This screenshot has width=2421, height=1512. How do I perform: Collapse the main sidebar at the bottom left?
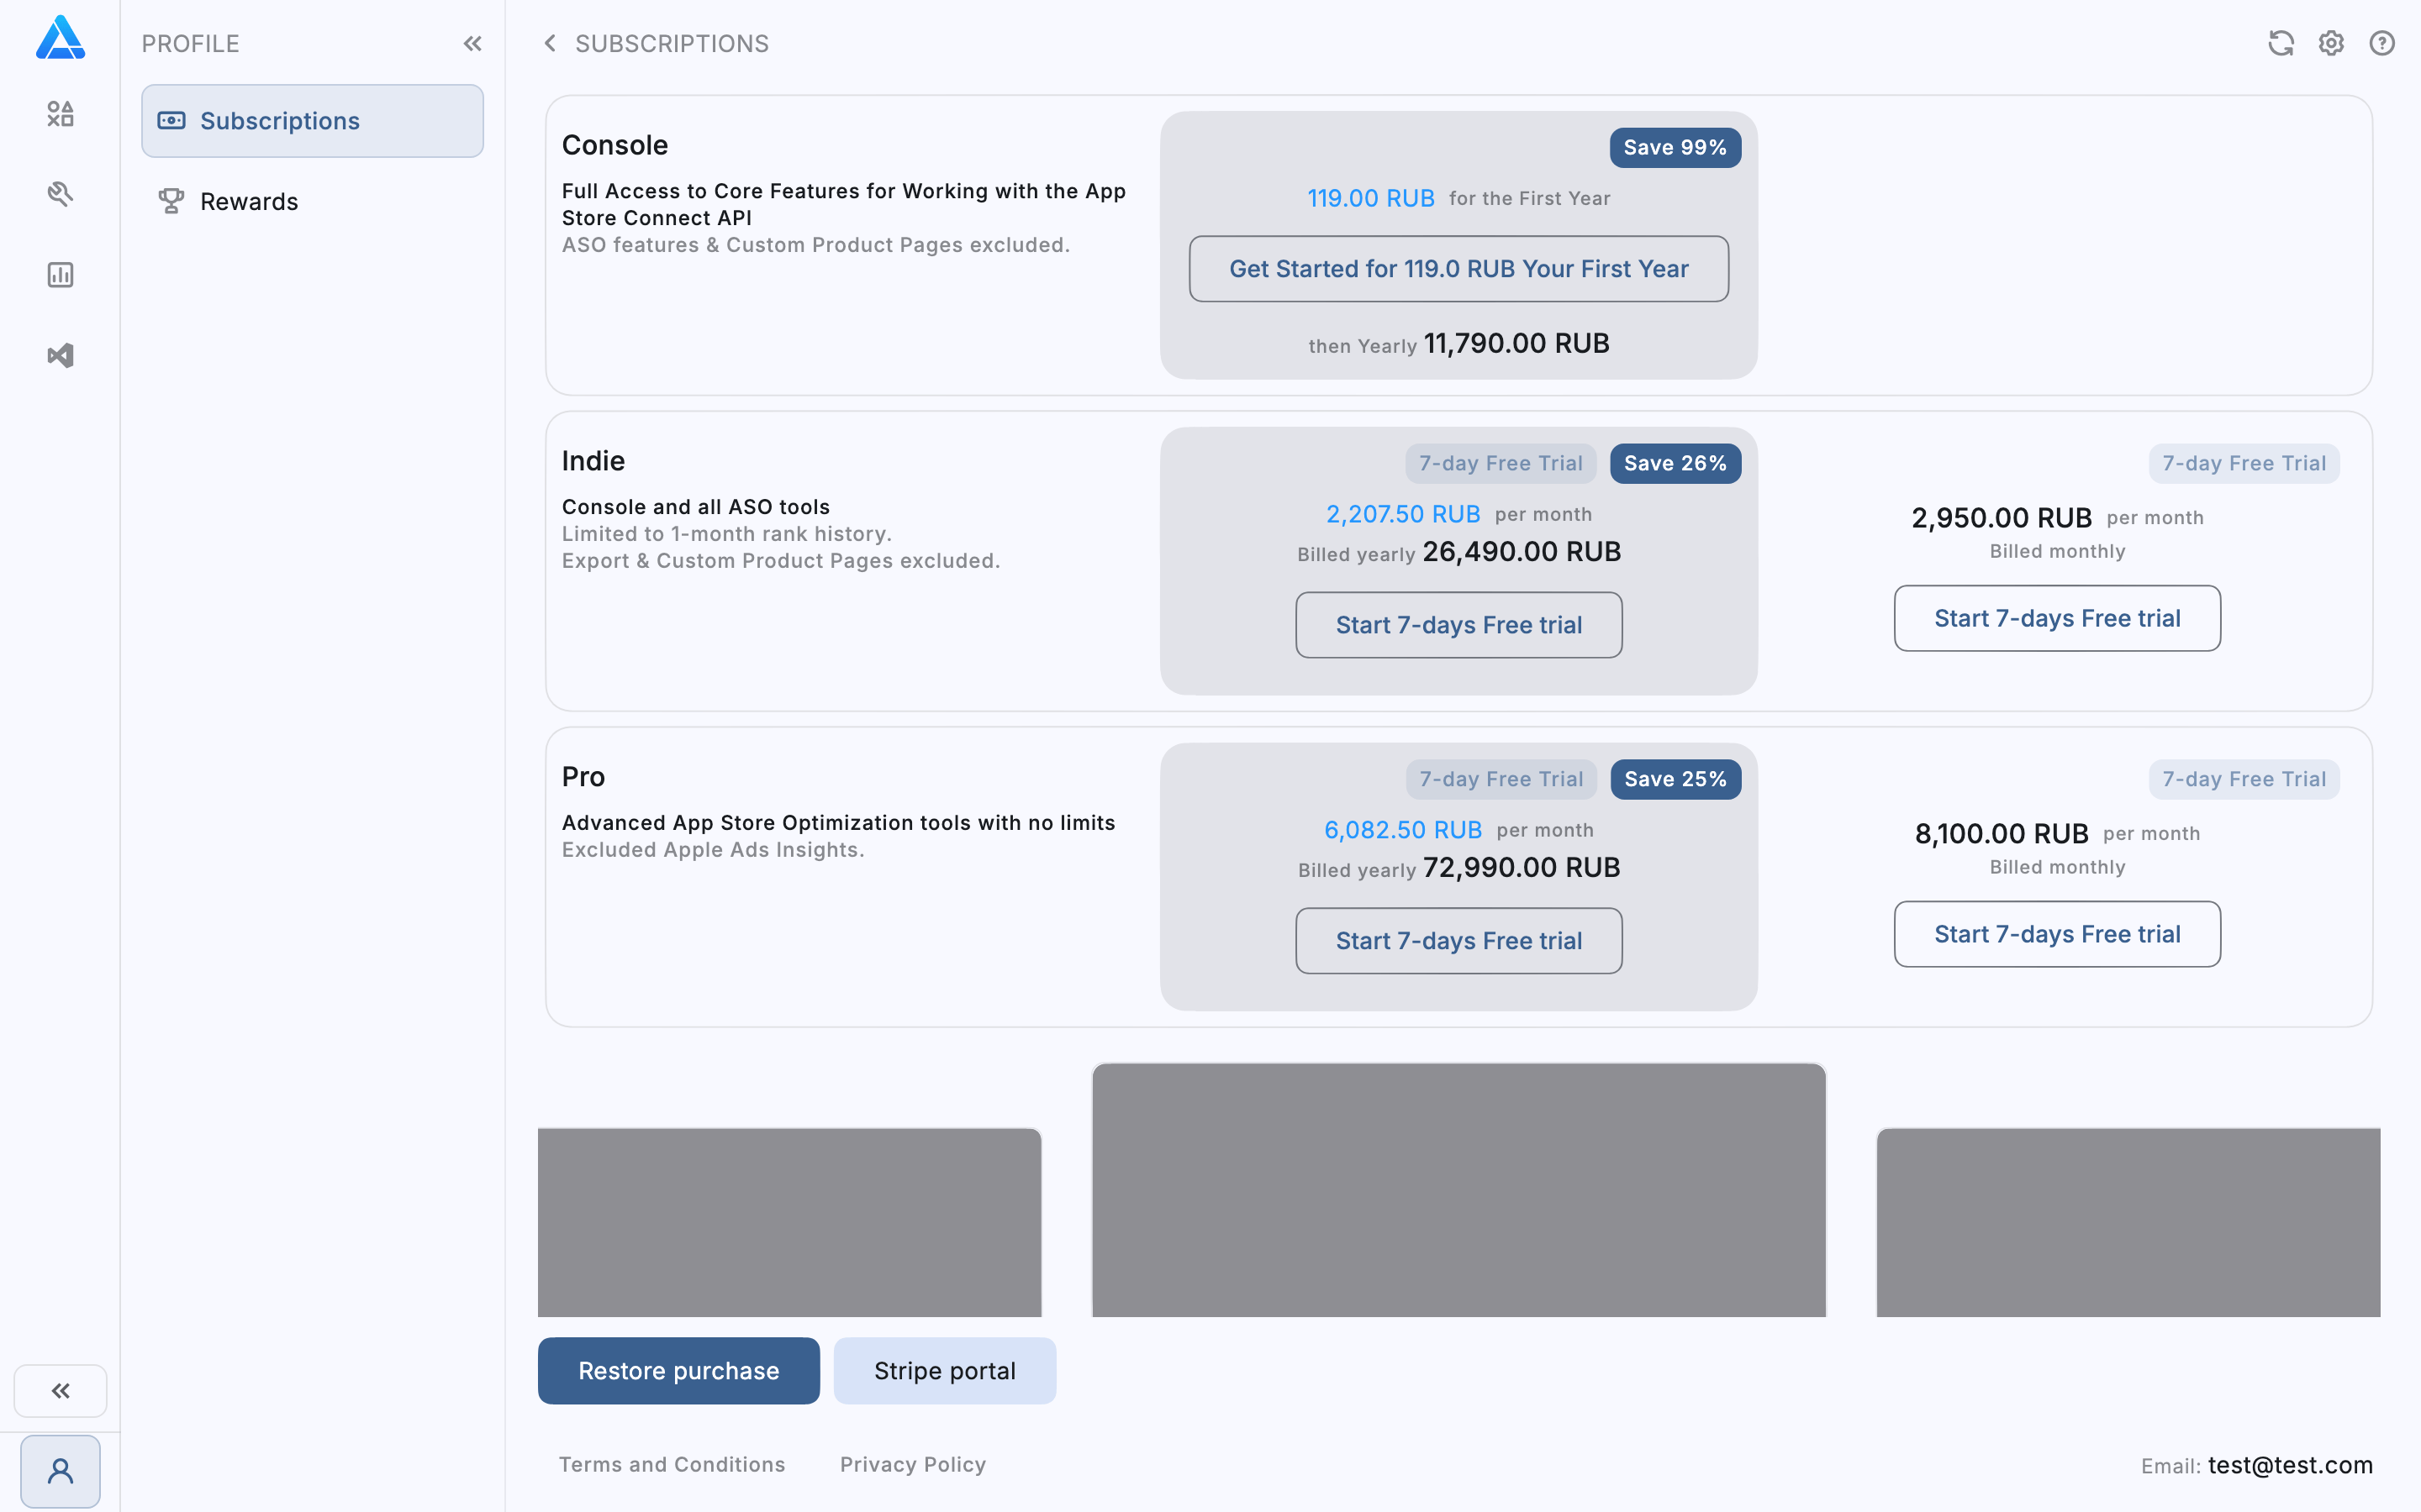[x=60, y=1390]
